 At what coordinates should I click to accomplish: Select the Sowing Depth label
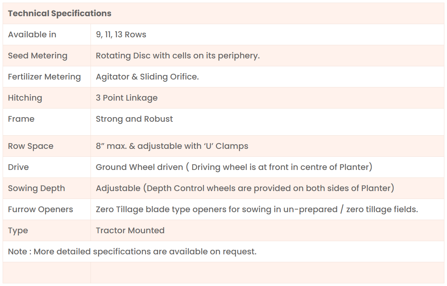tap(36, 188)
